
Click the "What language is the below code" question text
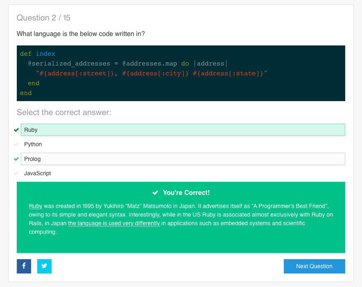coord(81,34)
